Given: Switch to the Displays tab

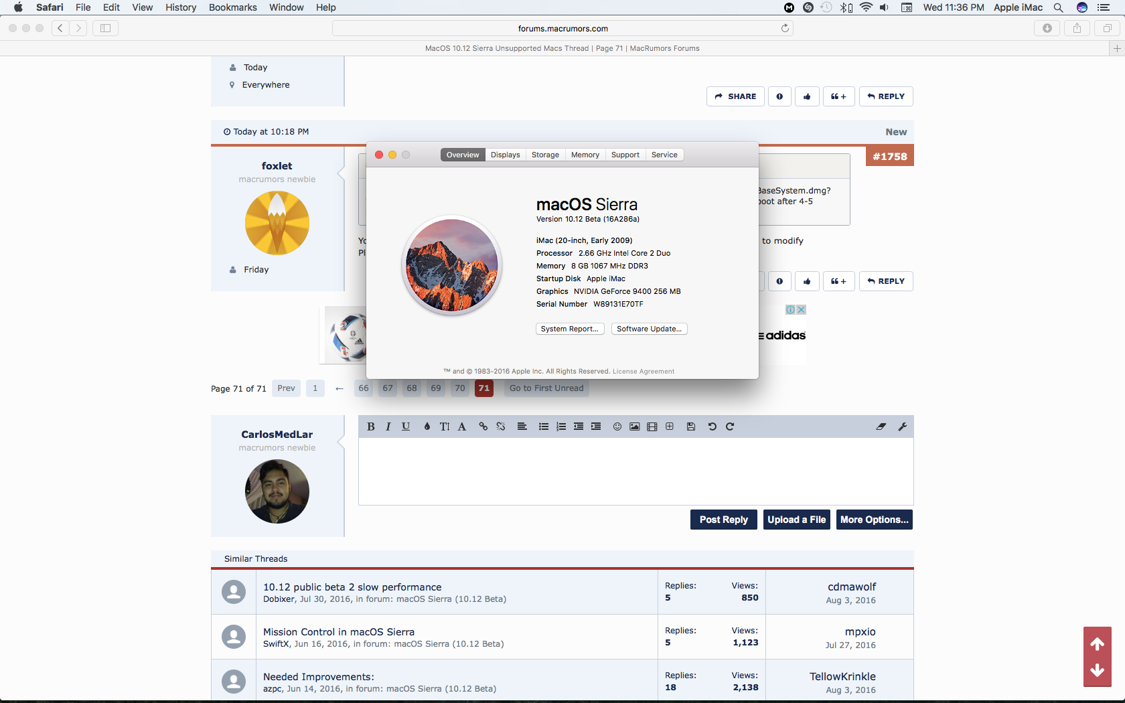Looking at the screenshot, I should tap(505, 155).
